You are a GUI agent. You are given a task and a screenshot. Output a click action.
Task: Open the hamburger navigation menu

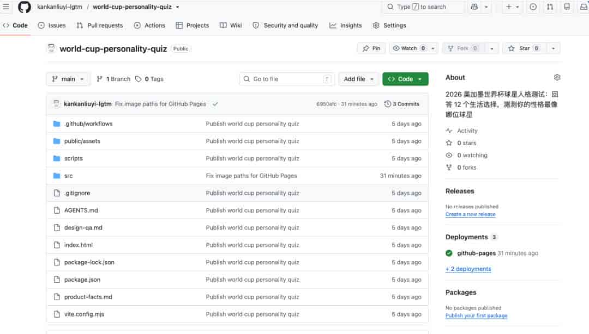5,7
